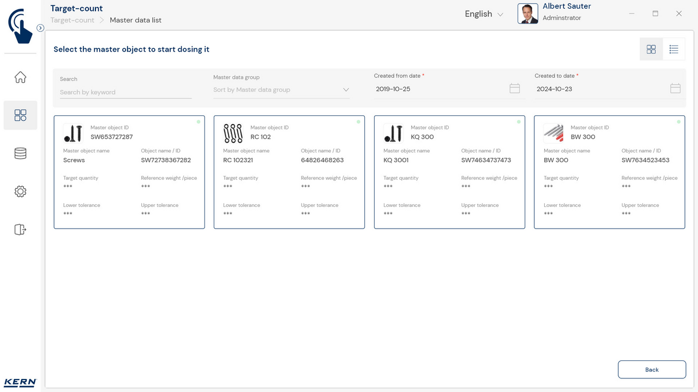Open settings gear in sidebar

tap(20, 192)
